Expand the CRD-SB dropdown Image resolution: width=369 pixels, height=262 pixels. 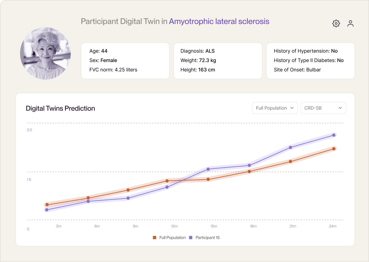[323, 108]
